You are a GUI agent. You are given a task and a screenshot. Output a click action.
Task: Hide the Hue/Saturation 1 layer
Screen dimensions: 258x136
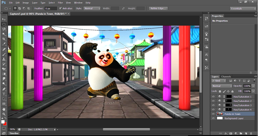(213, 96)
